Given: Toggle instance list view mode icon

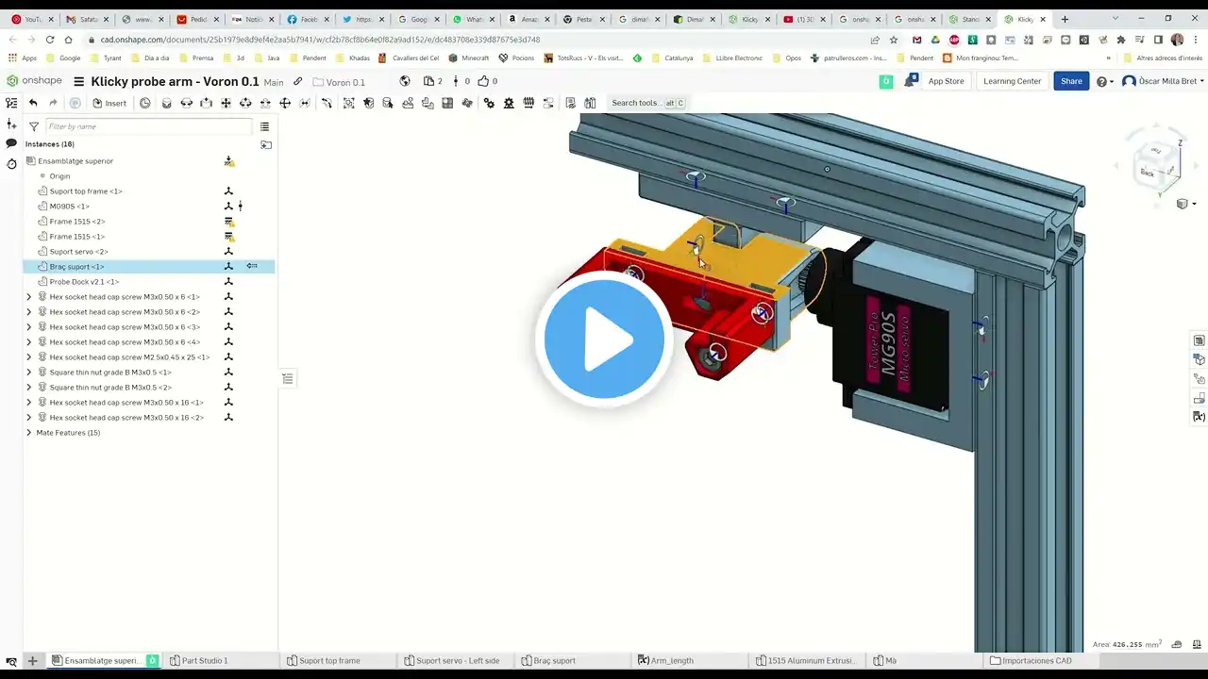Looking at the screenshot, I should [x=264, y=126].
